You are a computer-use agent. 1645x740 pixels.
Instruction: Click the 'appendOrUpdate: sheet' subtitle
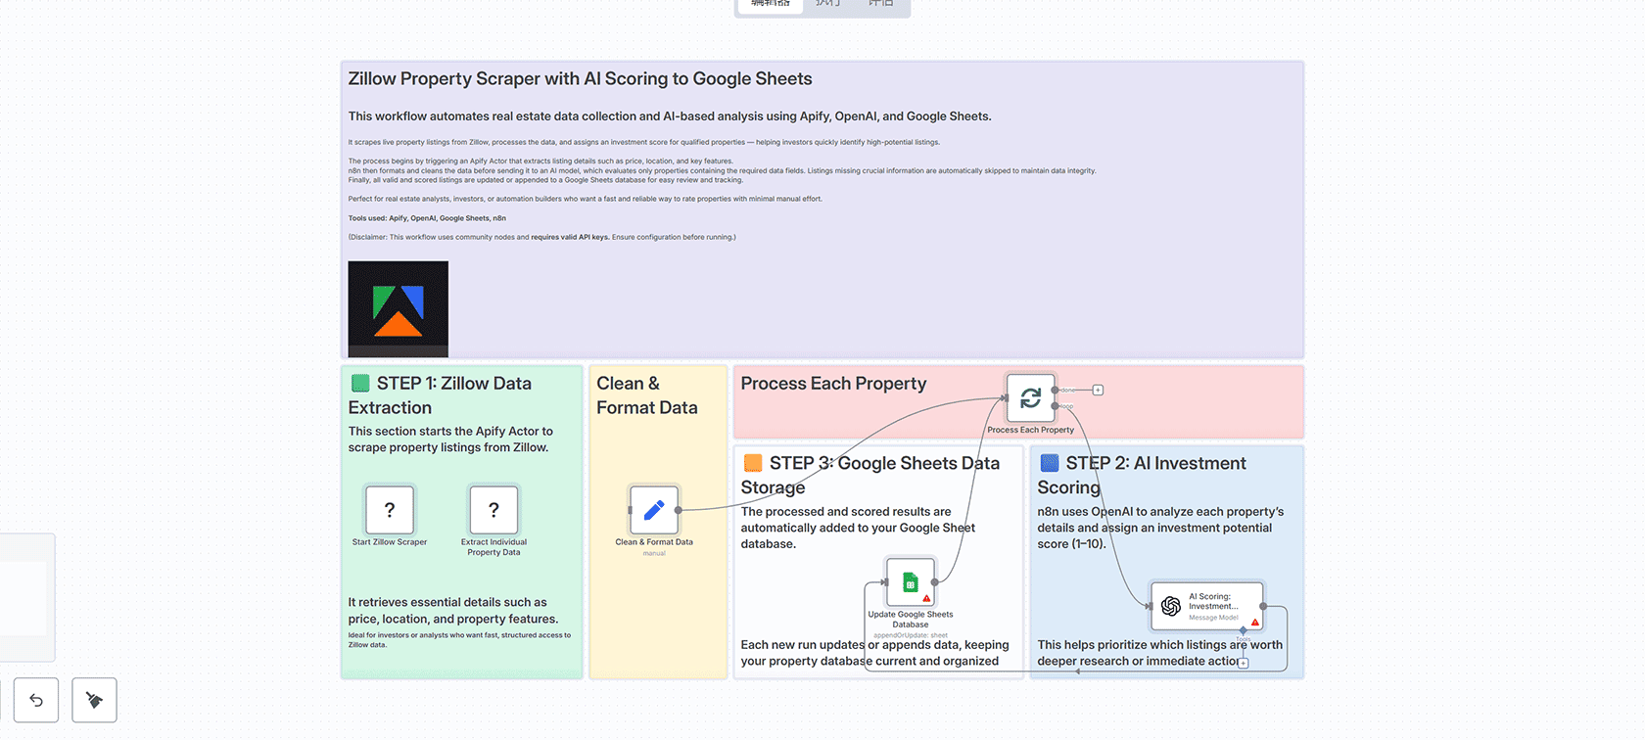click(911, 635)
